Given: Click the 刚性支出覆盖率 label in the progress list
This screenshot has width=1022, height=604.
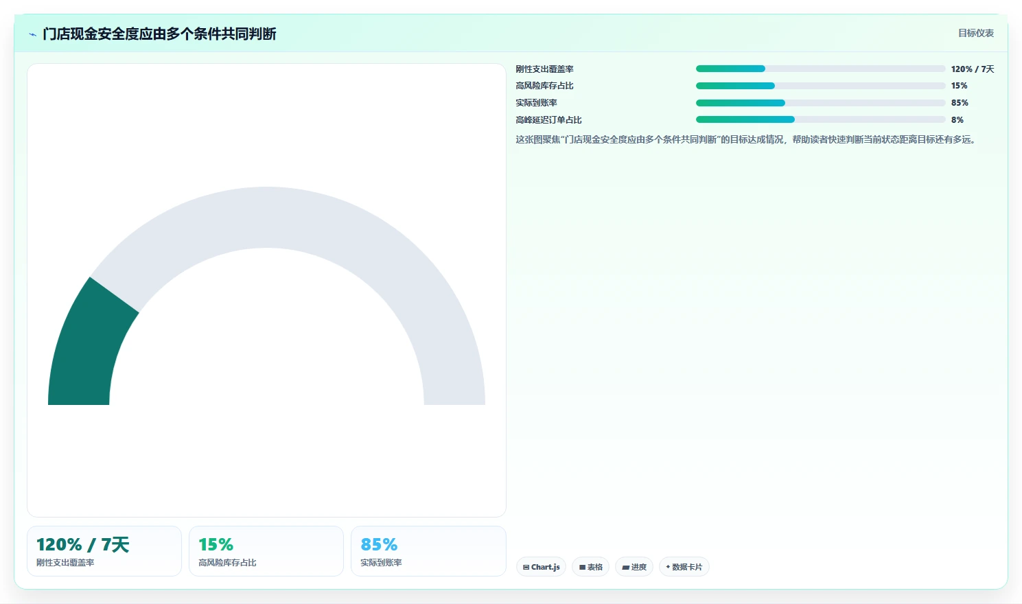Looking at the screenshot, I should [545, 69].
